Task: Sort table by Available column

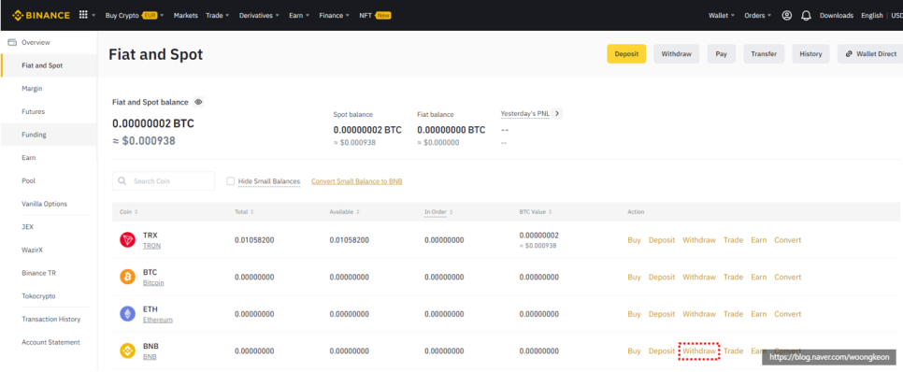Action: pos(344,212)
